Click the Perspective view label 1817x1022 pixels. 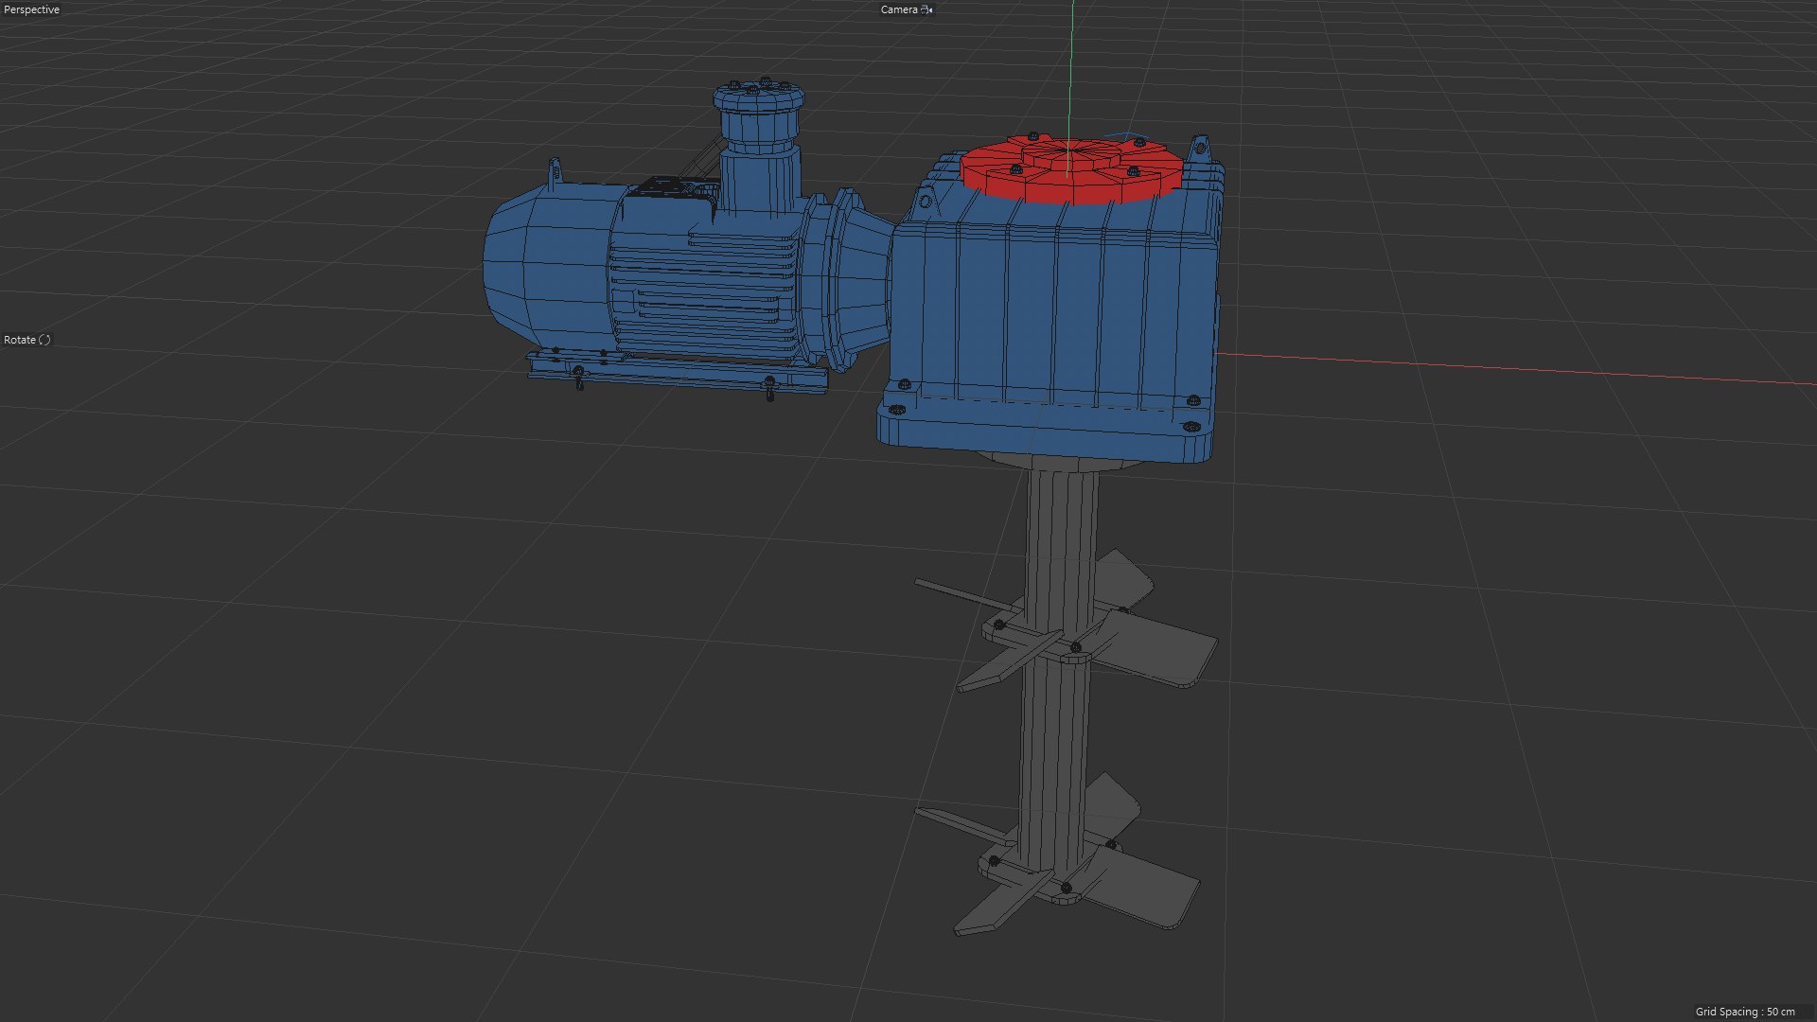pos(32,9)
